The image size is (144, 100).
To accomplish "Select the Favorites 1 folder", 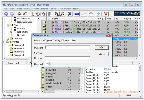I will coord(17,45).
